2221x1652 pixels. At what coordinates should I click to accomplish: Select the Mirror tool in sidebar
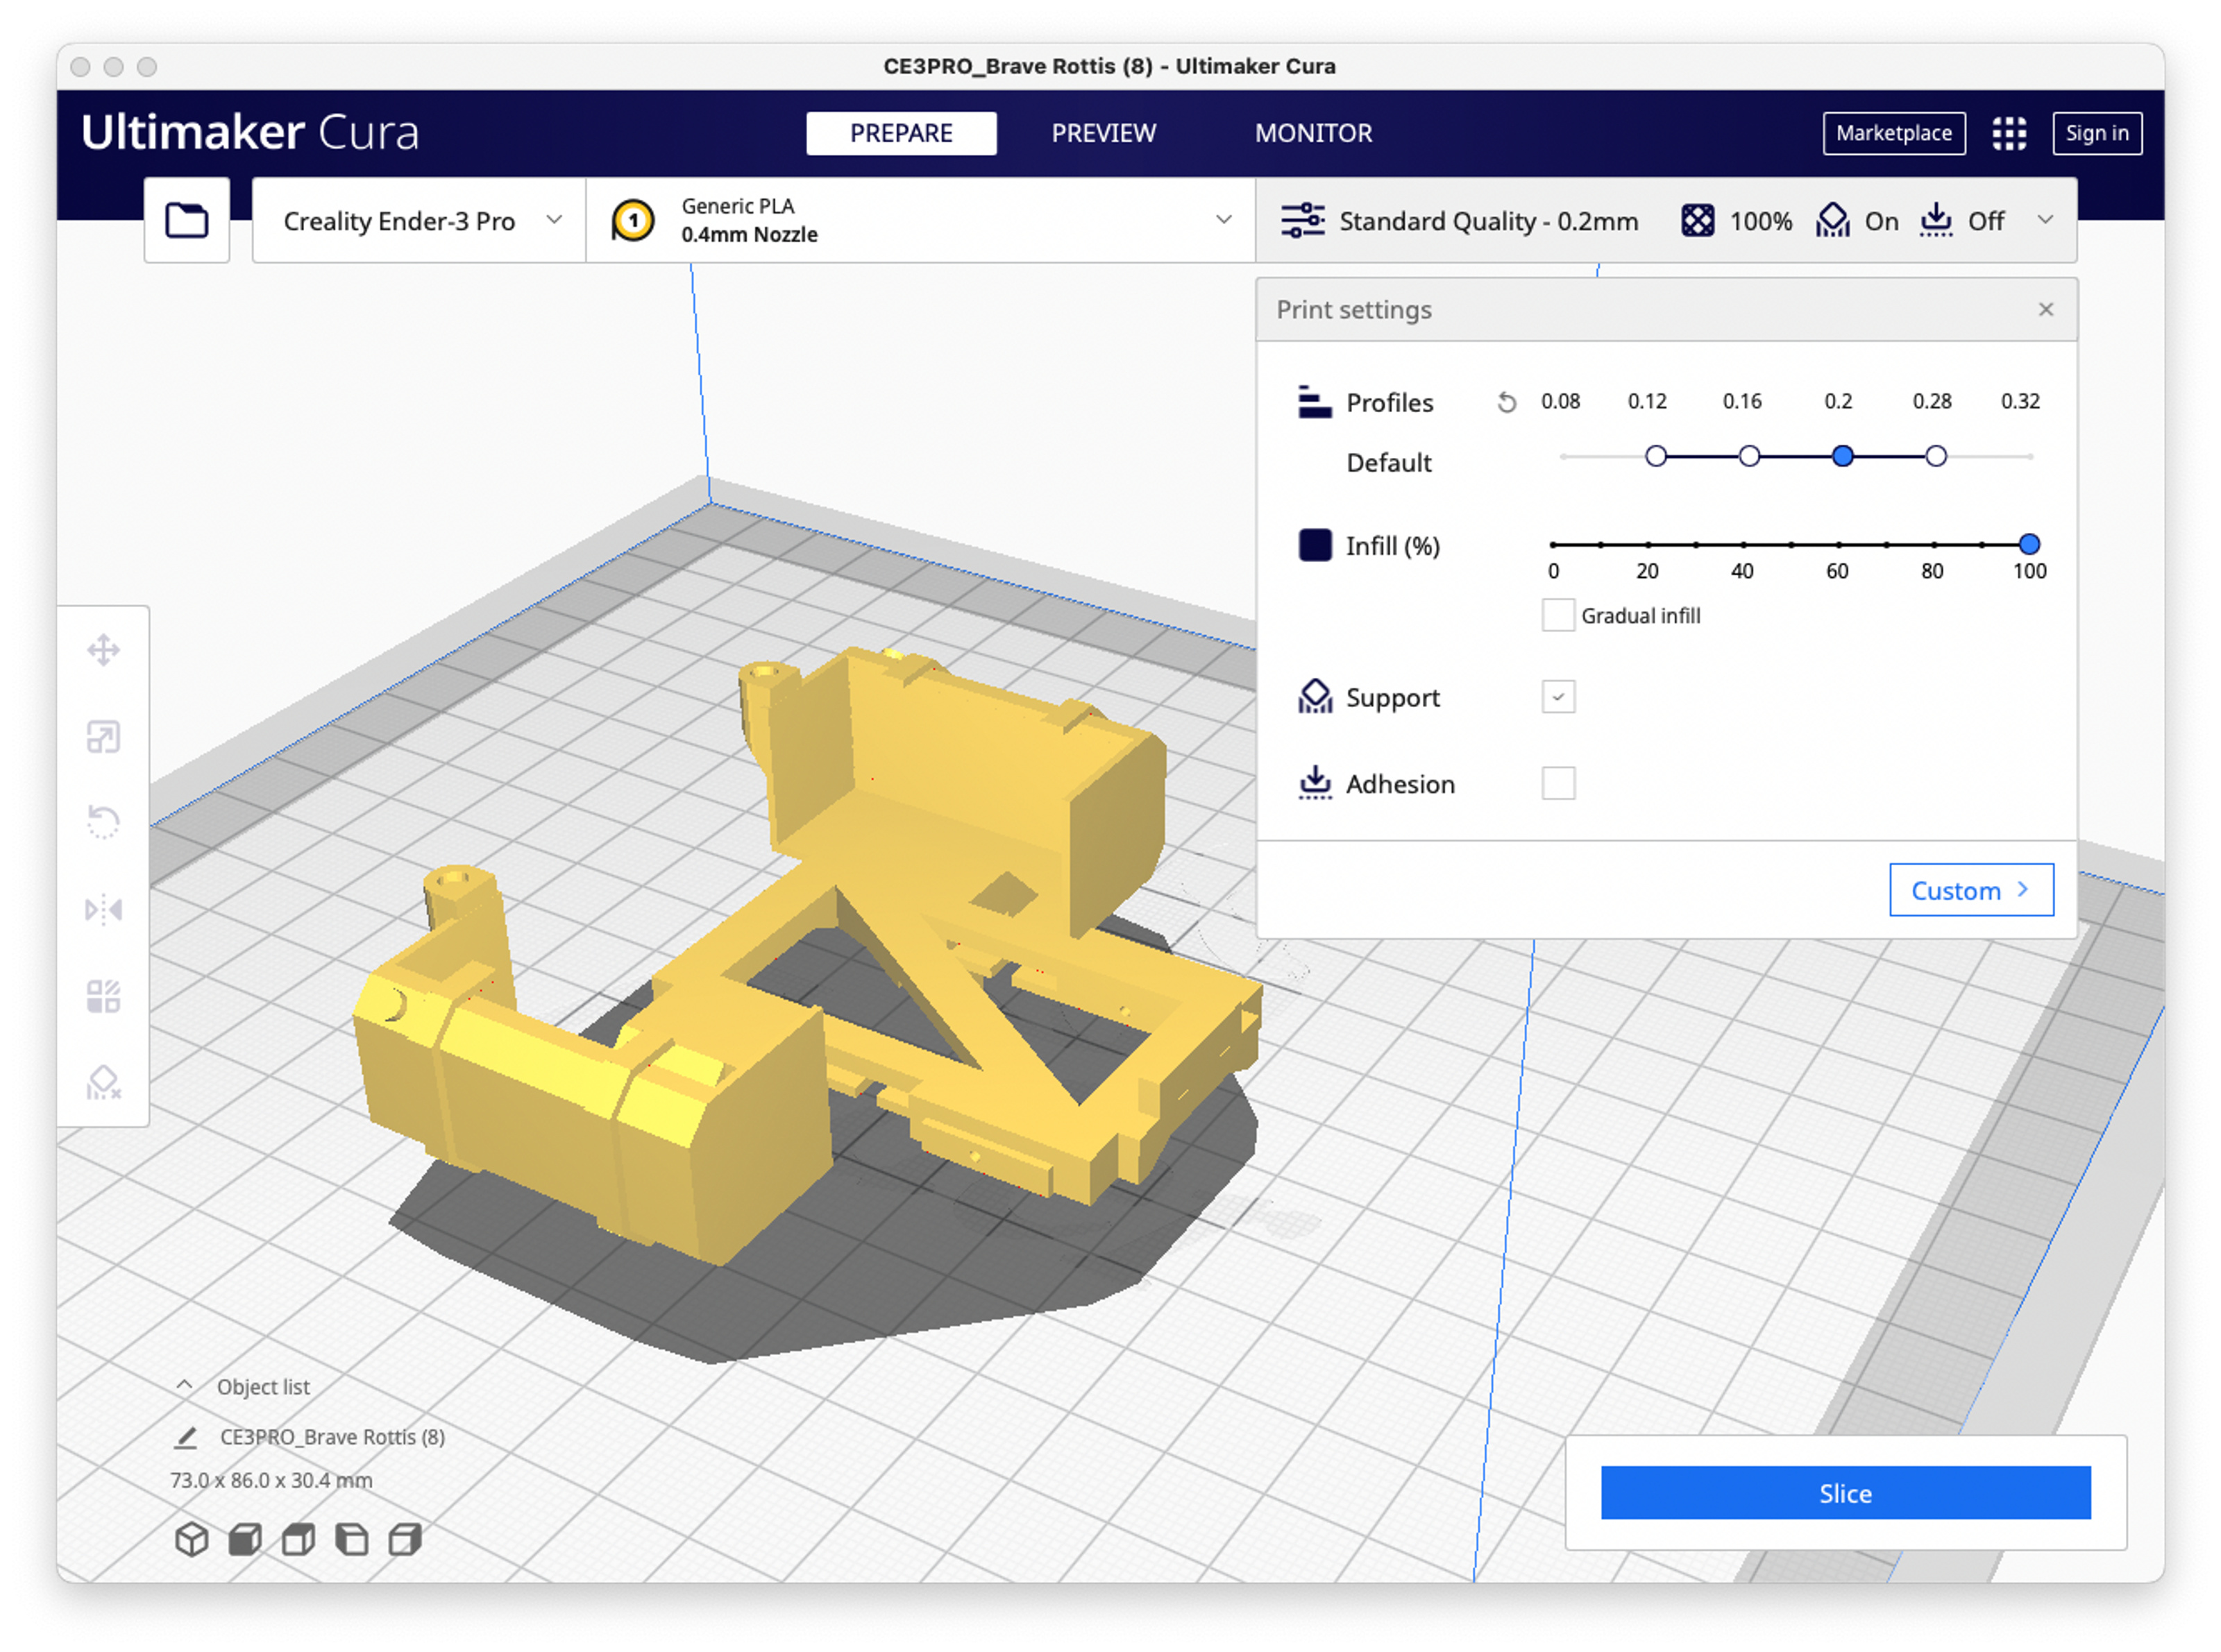(x=103, y=910)
